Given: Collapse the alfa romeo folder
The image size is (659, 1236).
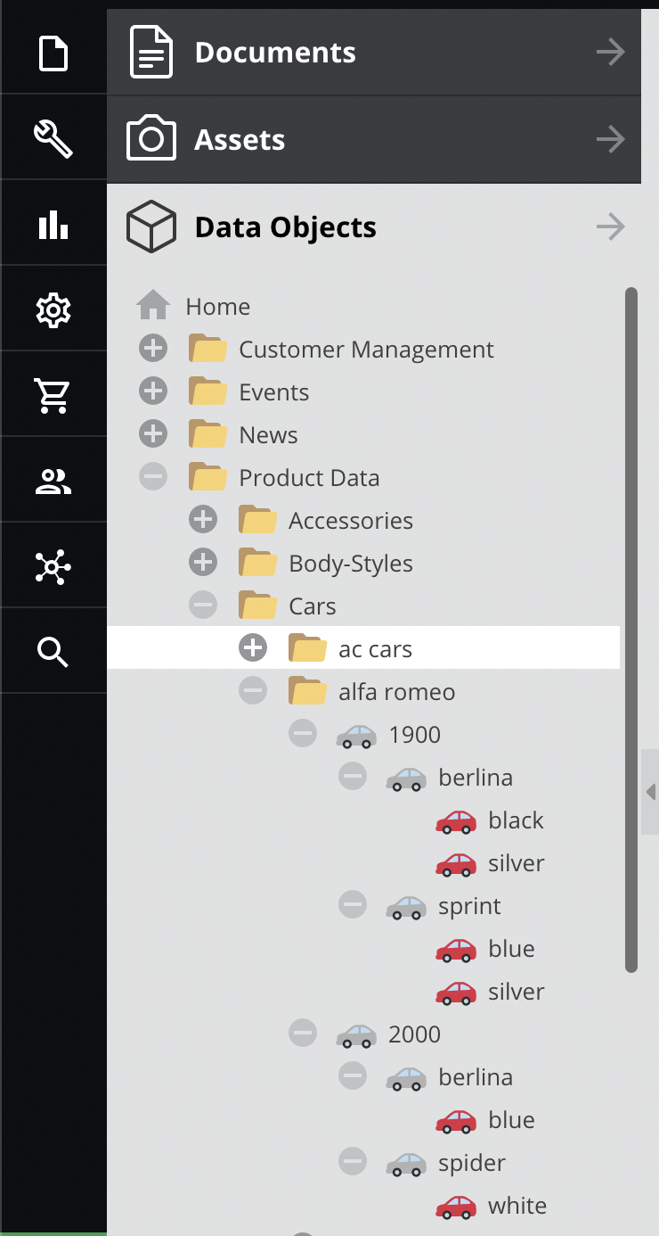Looking at the screenshot, I should [253, 691].
